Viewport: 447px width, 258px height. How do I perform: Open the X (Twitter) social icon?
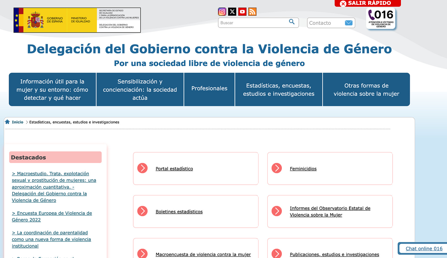[232, 12]
